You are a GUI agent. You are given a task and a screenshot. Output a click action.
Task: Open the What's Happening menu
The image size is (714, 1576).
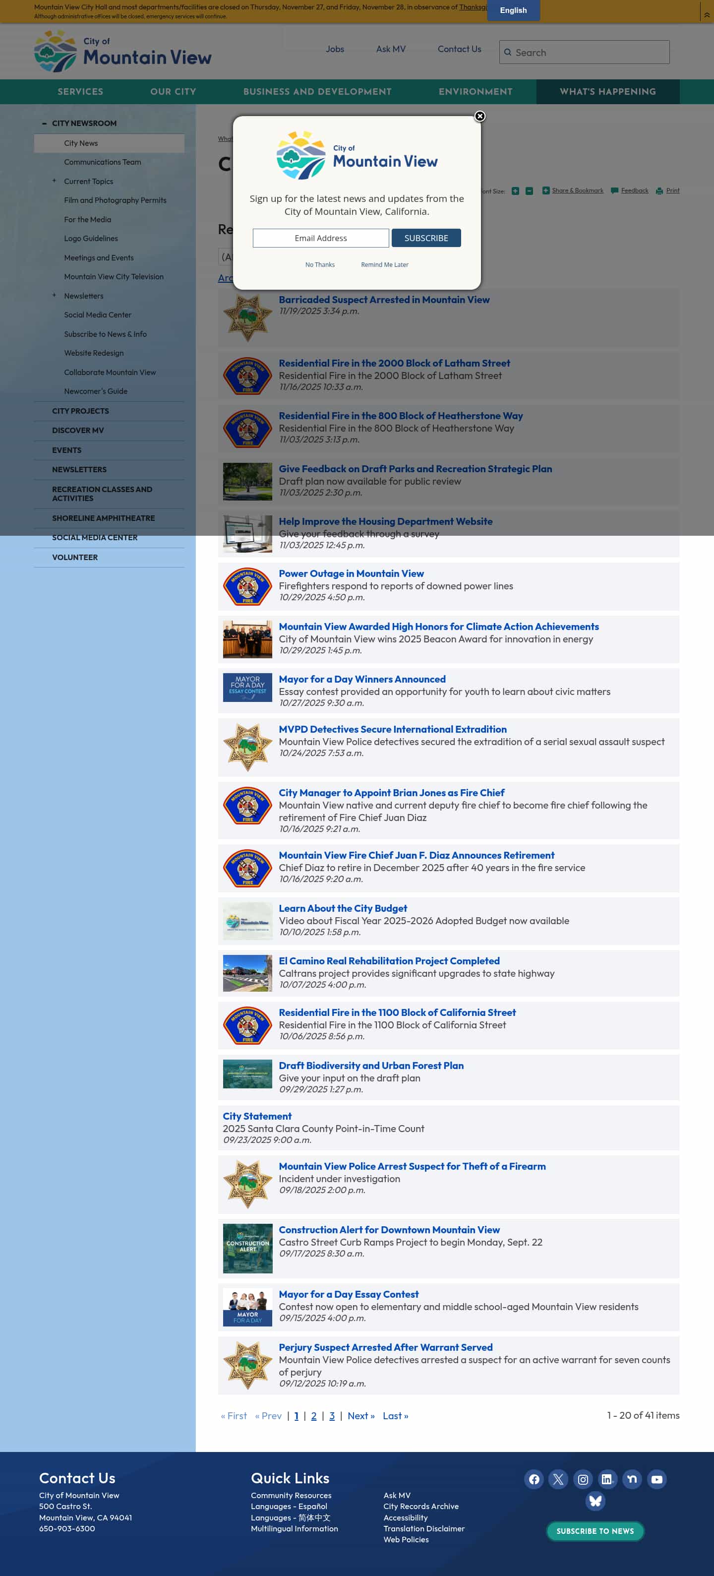click(x=607, y=92)
